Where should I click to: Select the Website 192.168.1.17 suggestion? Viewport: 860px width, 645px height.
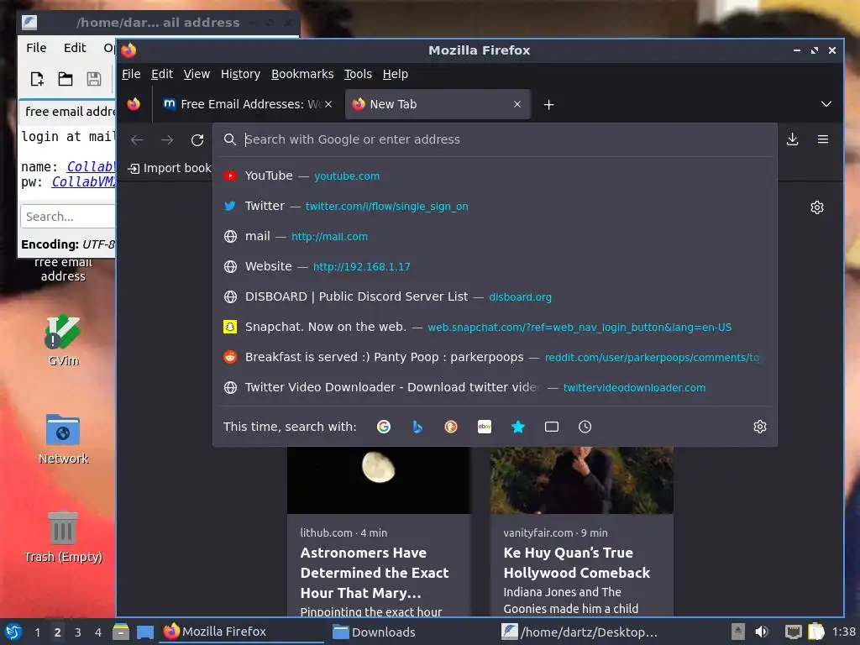pos(495,266)
